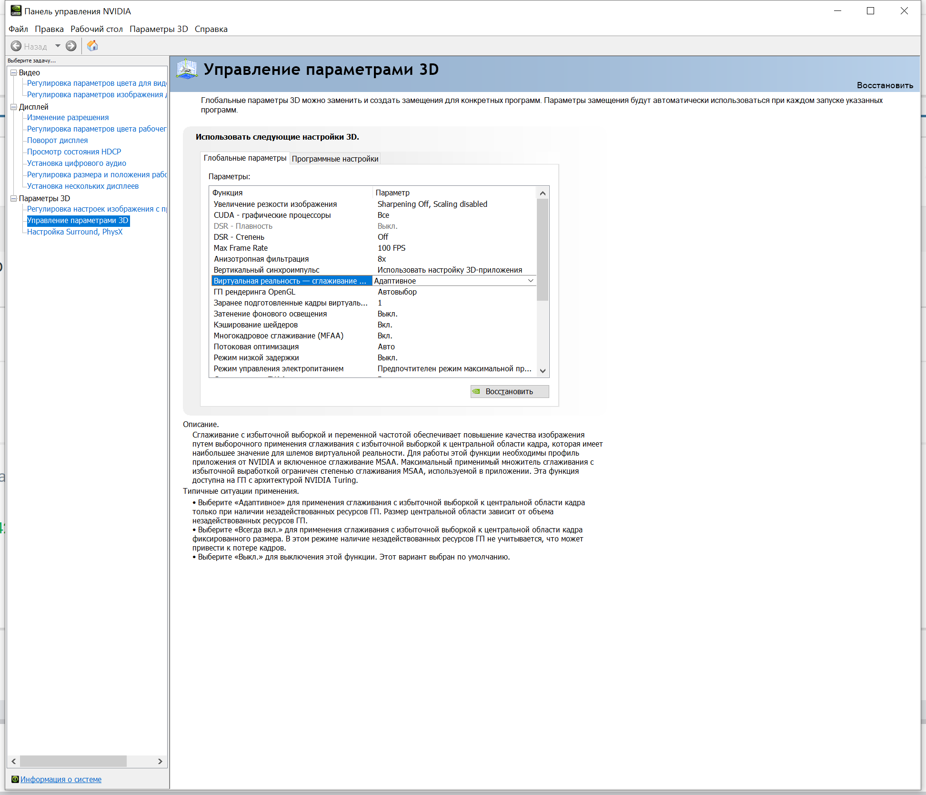The height and width of the screenshot is (795, 926).
Task: Click Восстановить link in the header
Action: 885,85
